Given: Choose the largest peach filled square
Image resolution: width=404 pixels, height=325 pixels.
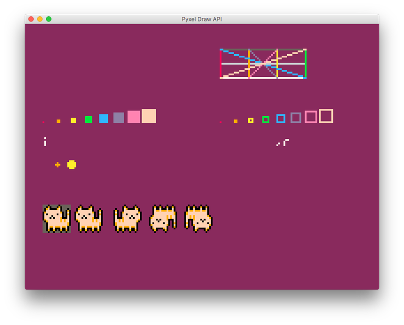Looking at the screenshot, I should 149,116.
